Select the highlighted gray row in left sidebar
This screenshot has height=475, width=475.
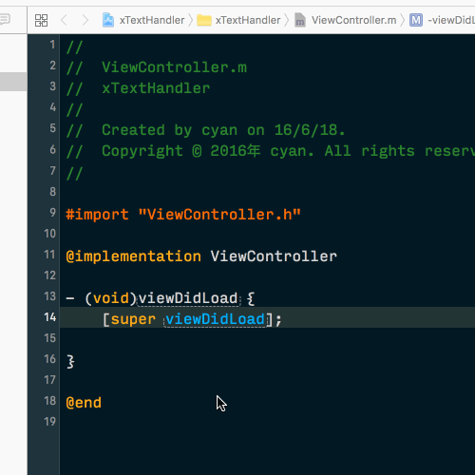tap(13, 82)
